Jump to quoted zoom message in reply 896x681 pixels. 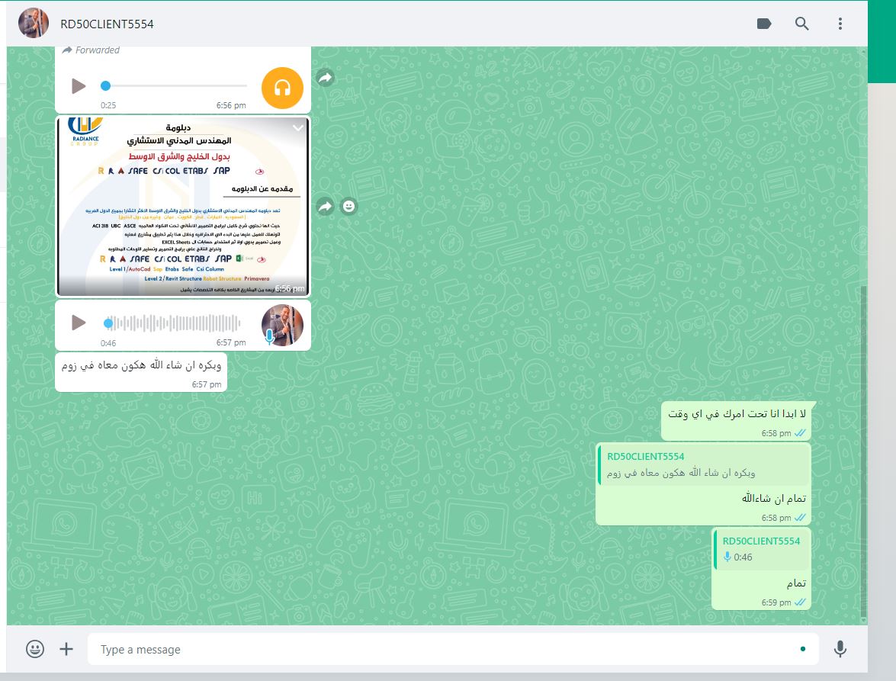pos(704,464)
